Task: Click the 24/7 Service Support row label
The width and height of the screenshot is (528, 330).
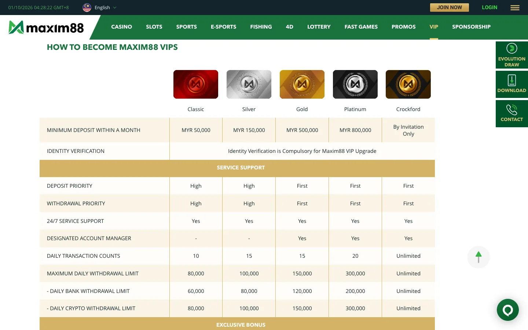Action: click(x=75, y=221)
